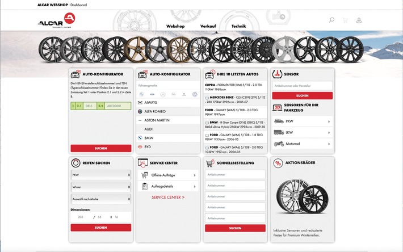Click the Service Center touch-screen icon
403x252 pixels.
(142, 163)
